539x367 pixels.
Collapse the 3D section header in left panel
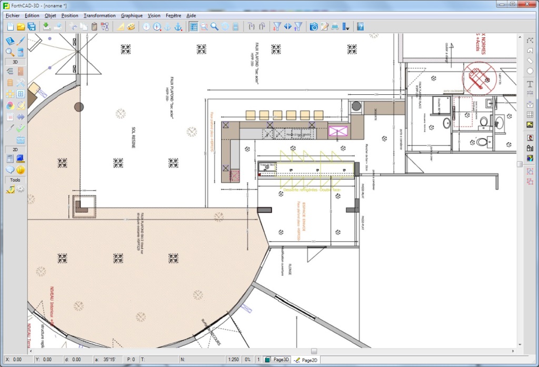pyautogui.click(x=15, y=62)
